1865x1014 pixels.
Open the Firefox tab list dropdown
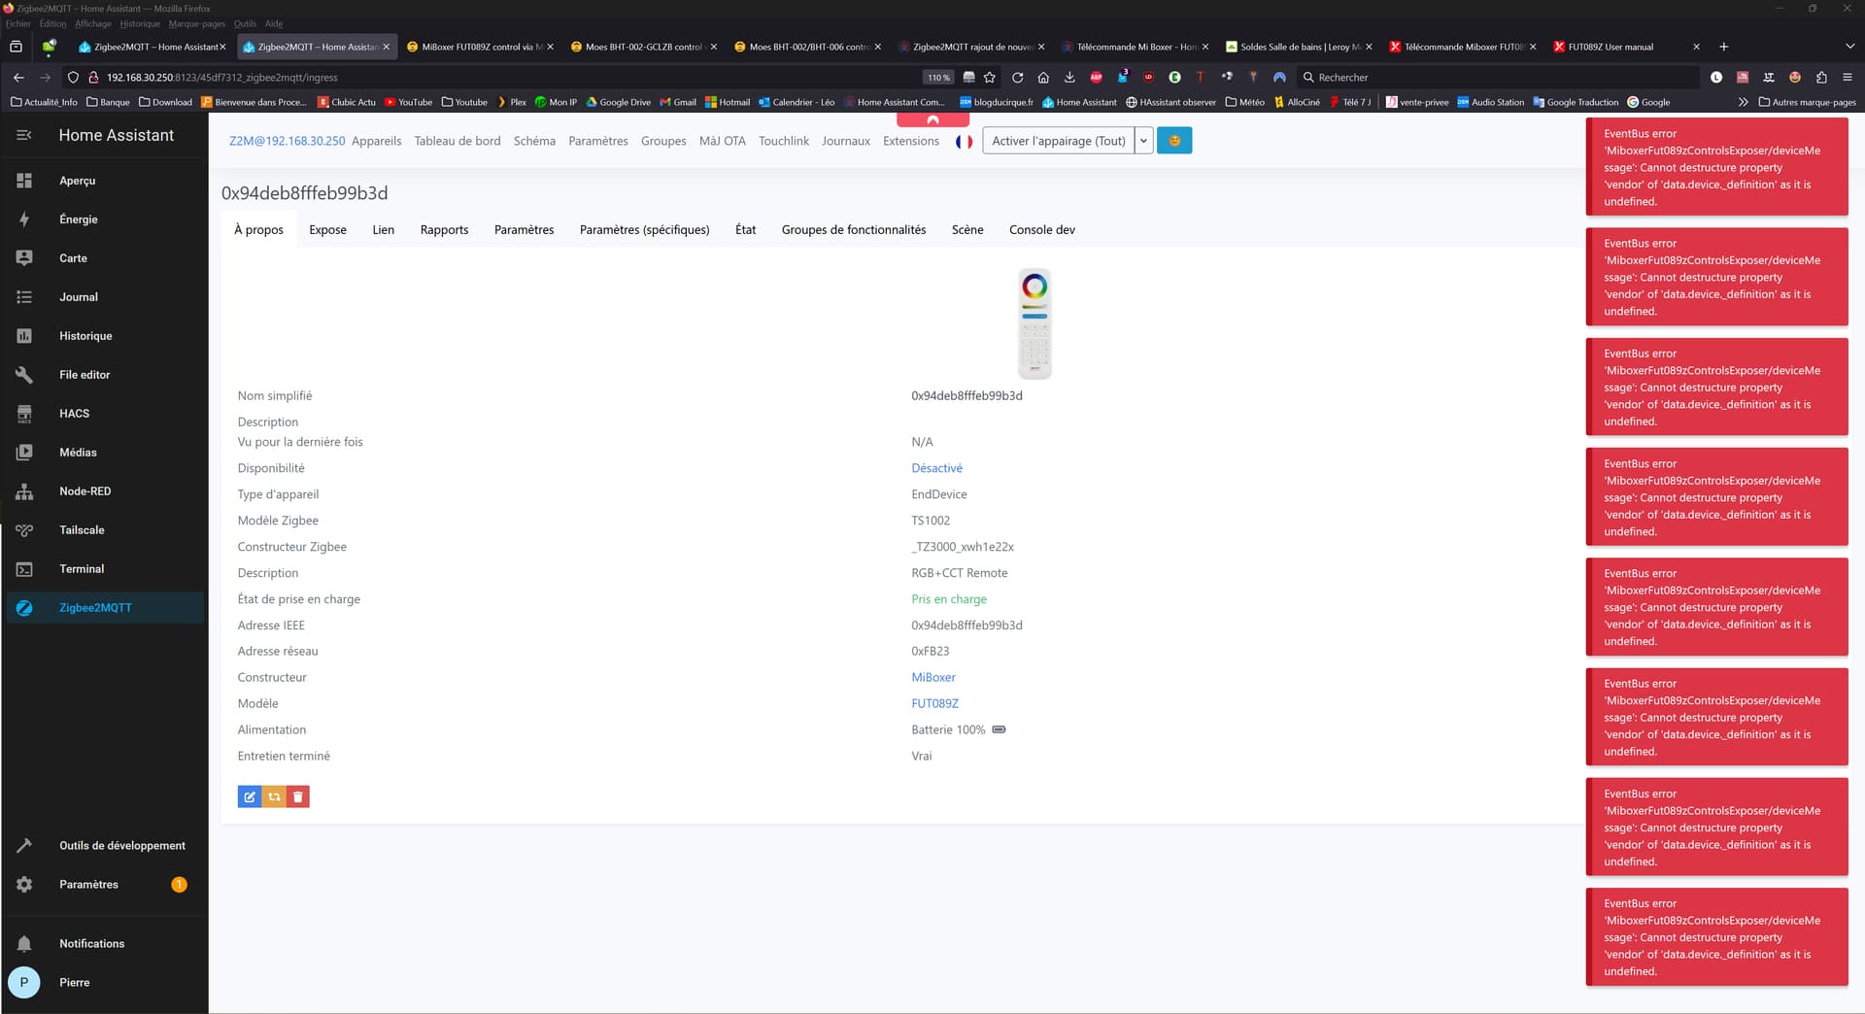pyautogui.click(x=1848, y=47)
